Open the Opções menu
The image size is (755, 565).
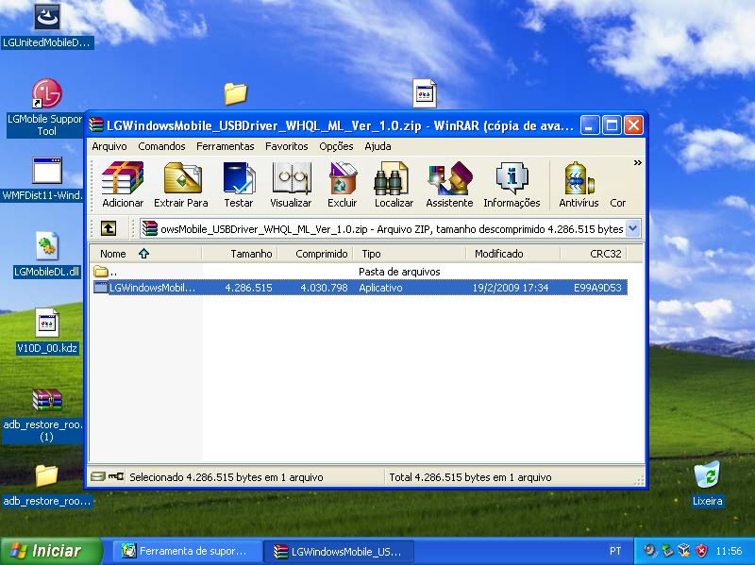pyautogui.click(x=336, y=146)
